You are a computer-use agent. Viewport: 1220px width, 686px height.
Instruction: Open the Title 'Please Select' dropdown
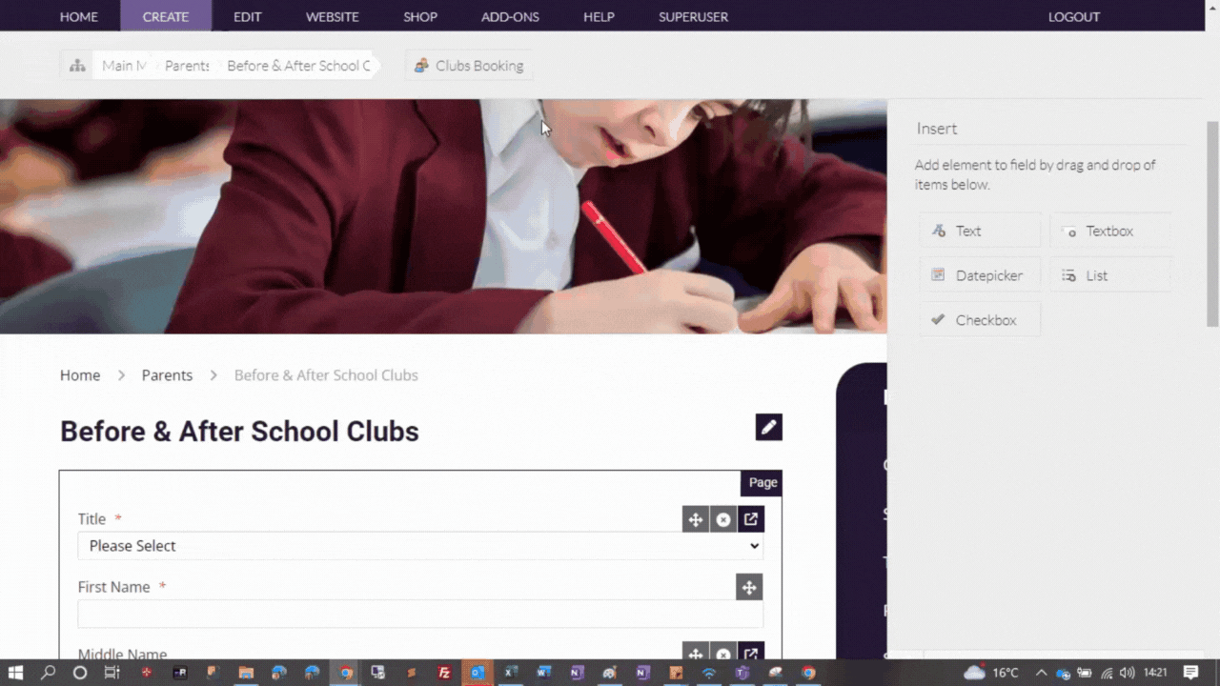(x=419, y=545)
